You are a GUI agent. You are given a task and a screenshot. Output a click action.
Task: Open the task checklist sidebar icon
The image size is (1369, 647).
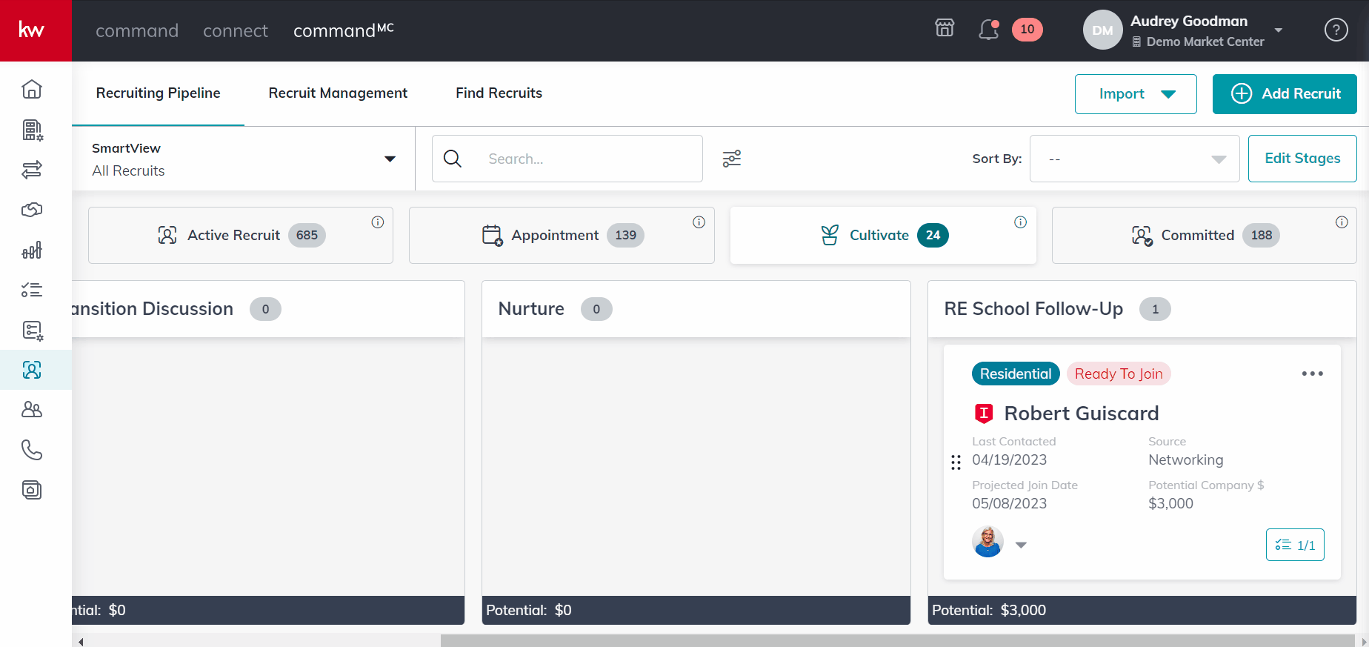pos(32,290)
